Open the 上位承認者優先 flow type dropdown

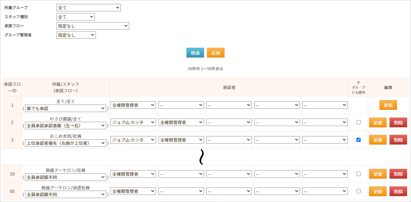coord(66,143)
